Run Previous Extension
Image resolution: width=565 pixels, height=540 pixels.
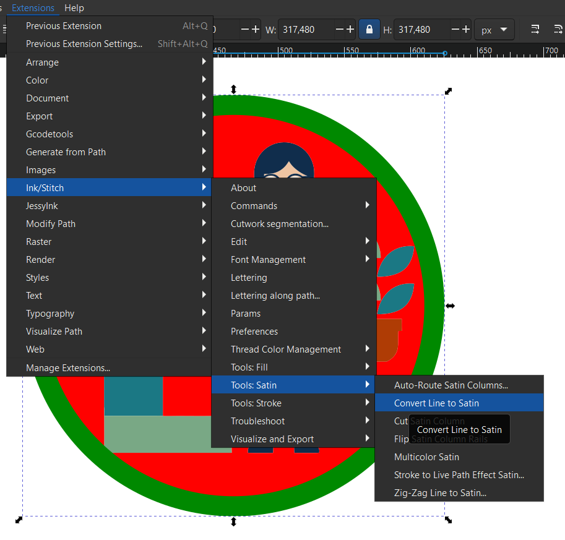click(110, 26)
